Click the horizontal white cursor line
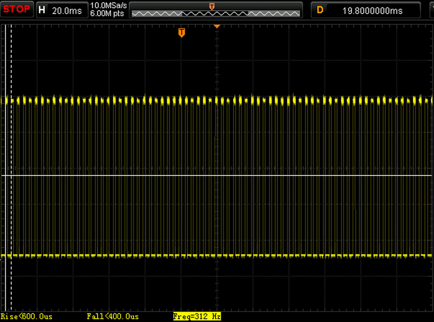The image size is (434, 322). point(235,175)
